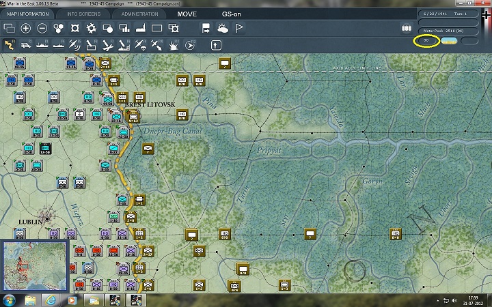This screenshot has width=492, height=307.
Task: Click the Goryn river label
Action: coord(372,181)
